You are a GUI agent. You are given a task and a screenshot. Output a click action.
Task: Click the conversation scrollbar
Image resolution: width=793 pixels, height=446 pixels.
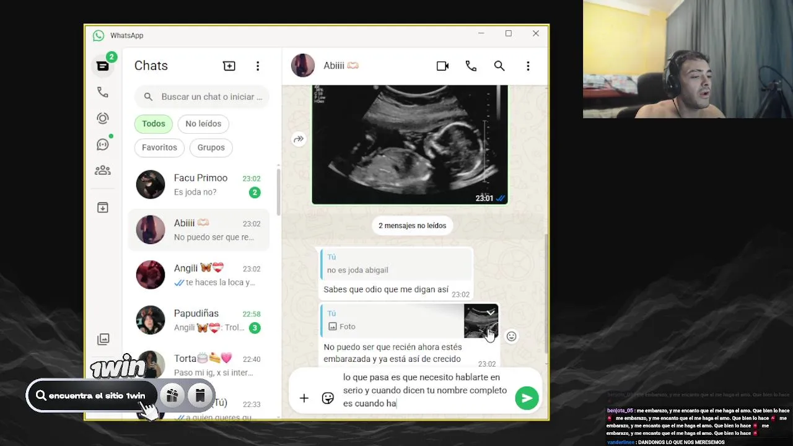546,294
